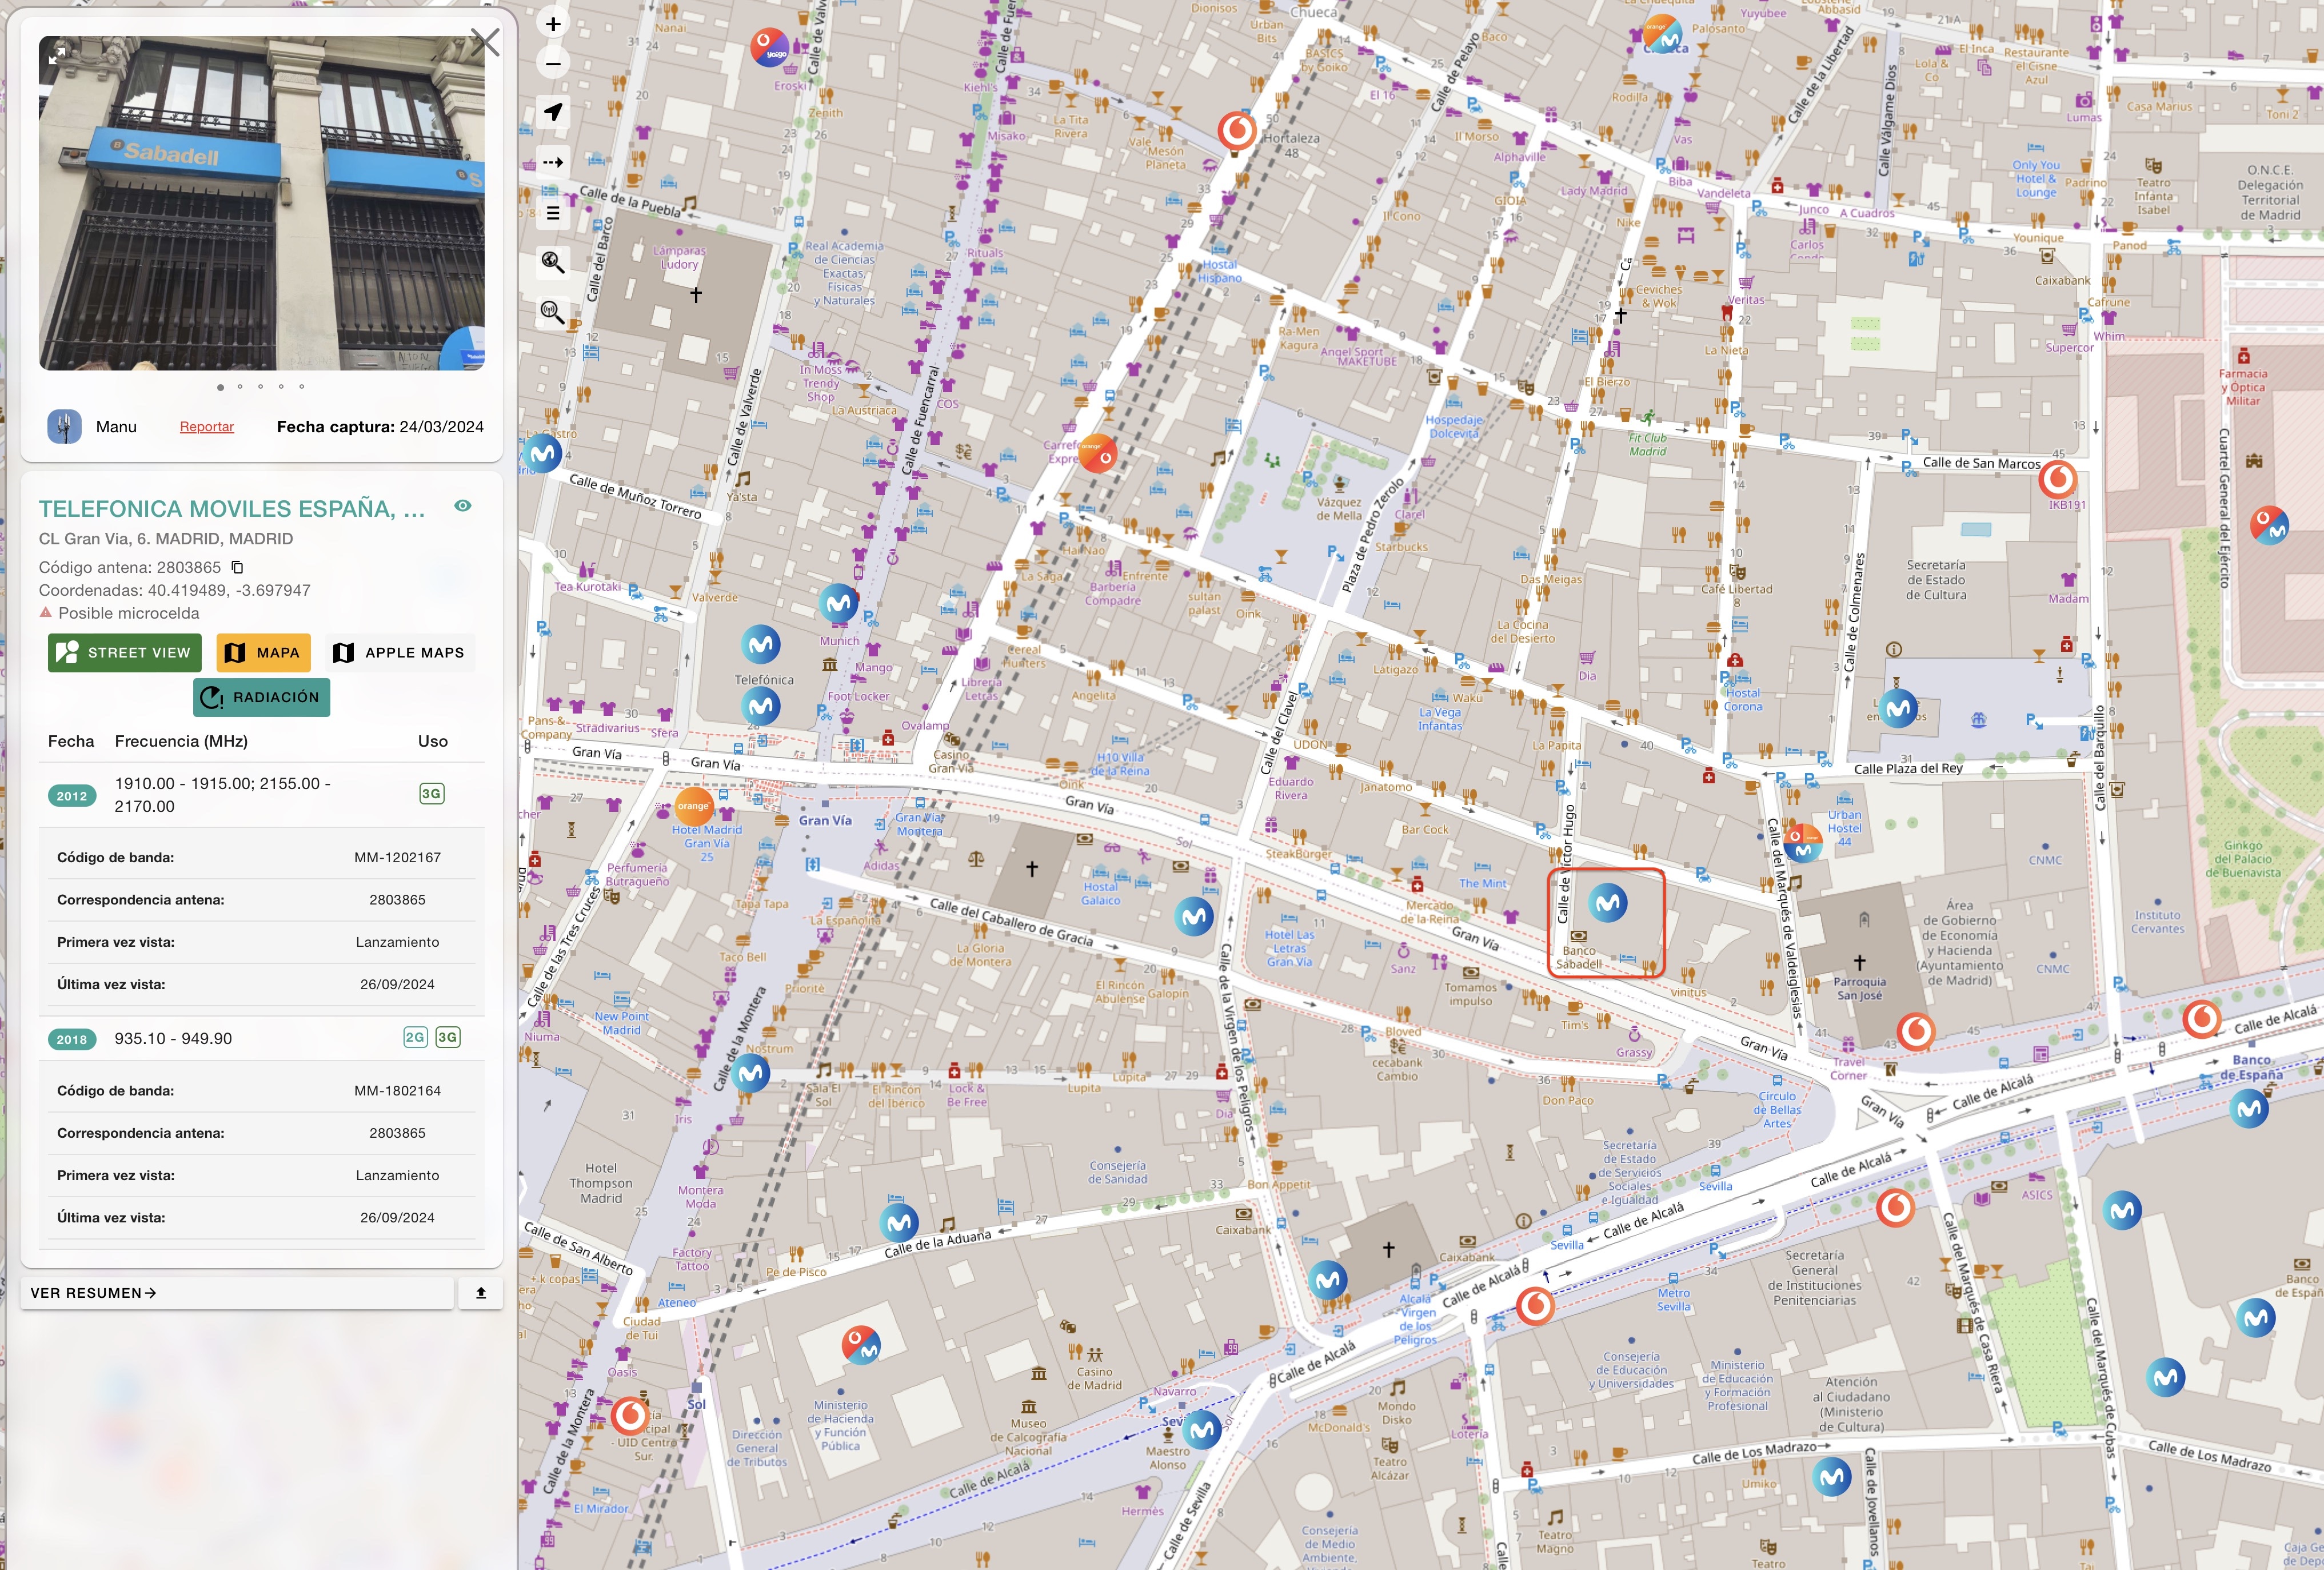Viewport: 2324px width, 1570px height.
Task: Select Movistar marker above Munich label
Action: pos(839,603)
